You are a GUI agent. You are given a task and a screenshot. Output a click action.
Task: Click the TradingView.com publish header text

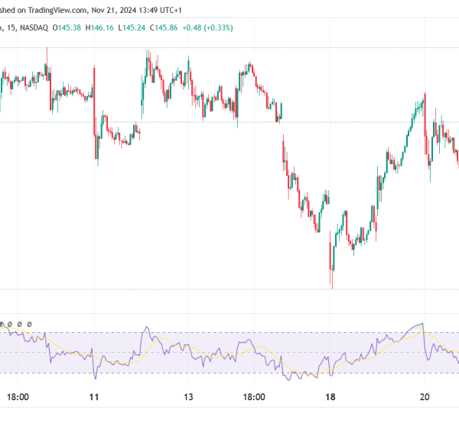(91, 10)
